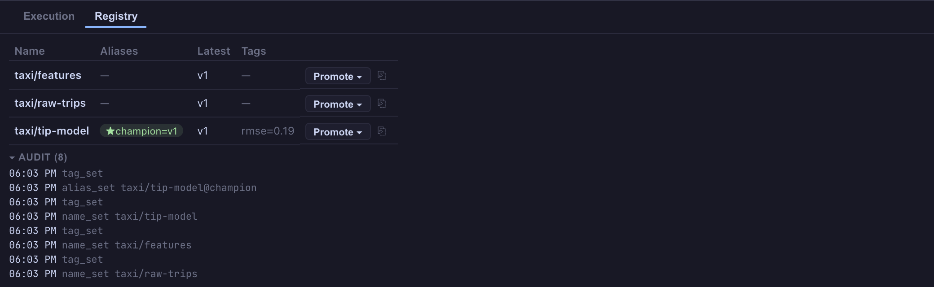
Task: Select the alias_set taxi/tip-model@champion audit entry
Action: (x=133, y=188)
